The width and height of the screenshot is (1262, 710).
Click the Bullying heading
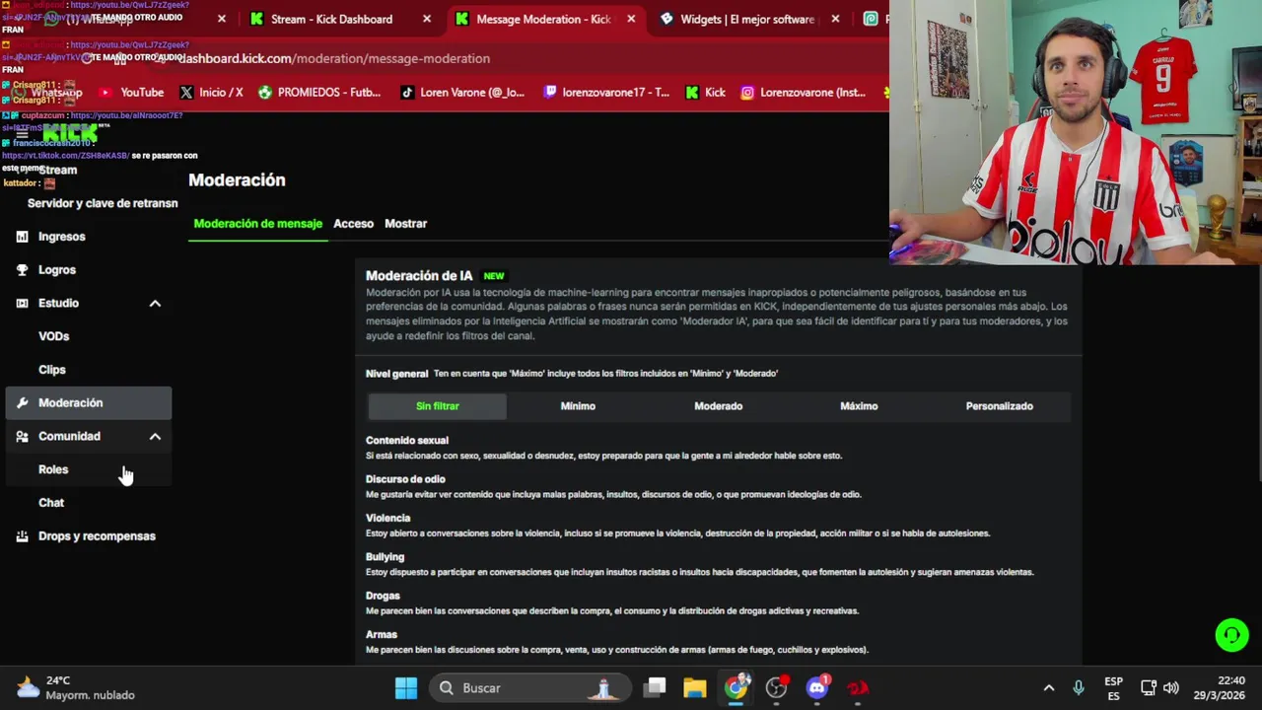coord(385,557)
